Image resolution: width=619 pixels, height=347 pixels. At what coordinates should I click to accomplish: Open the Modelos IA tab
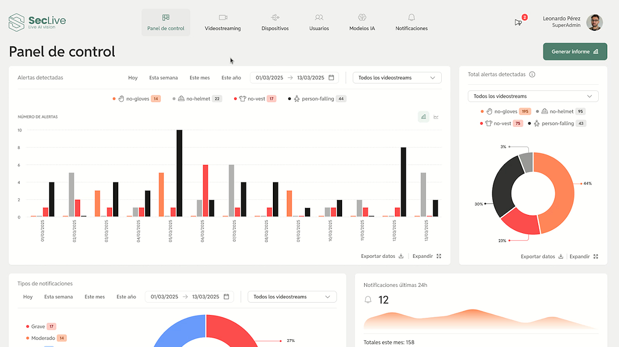tap(362, 22)
